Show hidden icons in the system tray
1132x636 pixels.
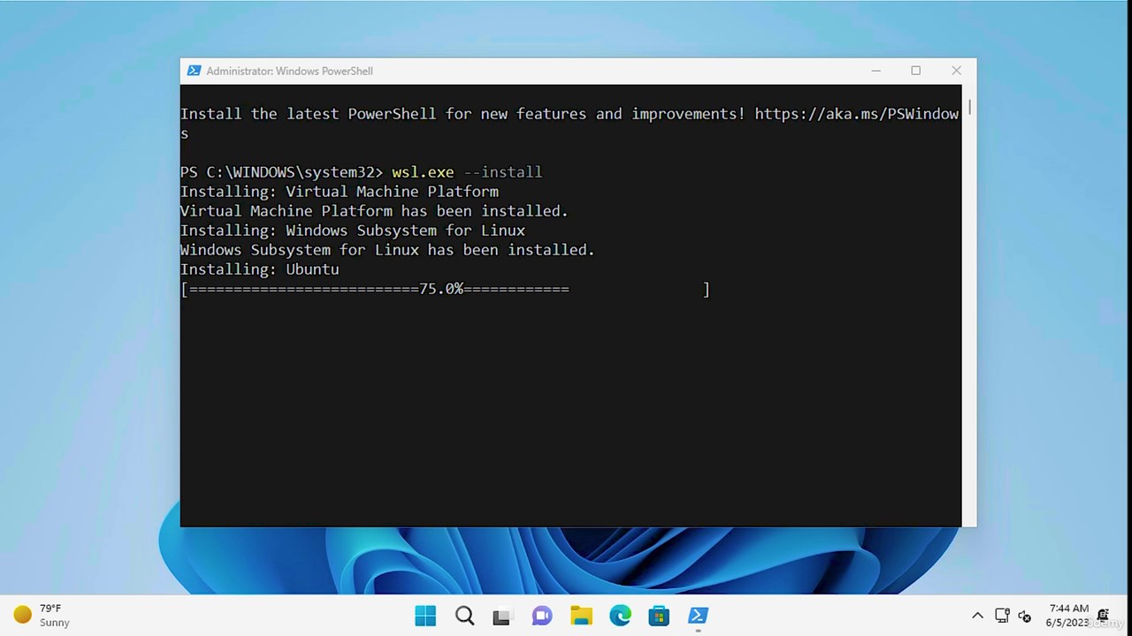[977, 616]
